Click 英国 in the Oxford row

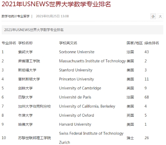[130, 115]
